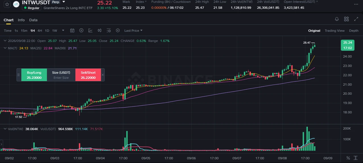The image size is (363, 163).
Task: Click the funding countdown 06:17:02
Action: (x=177, y=8)
